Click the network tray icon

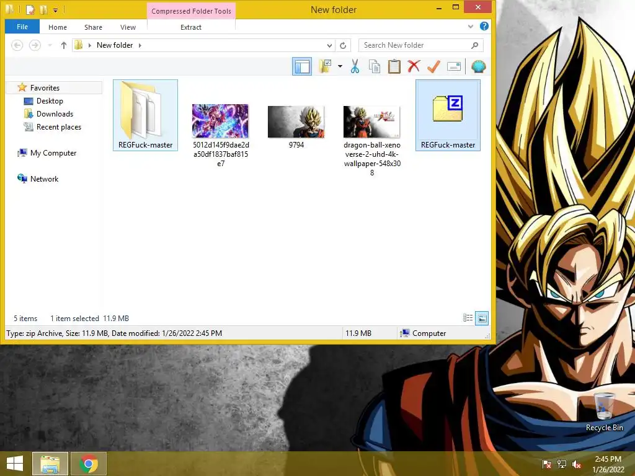coord(562,464)
